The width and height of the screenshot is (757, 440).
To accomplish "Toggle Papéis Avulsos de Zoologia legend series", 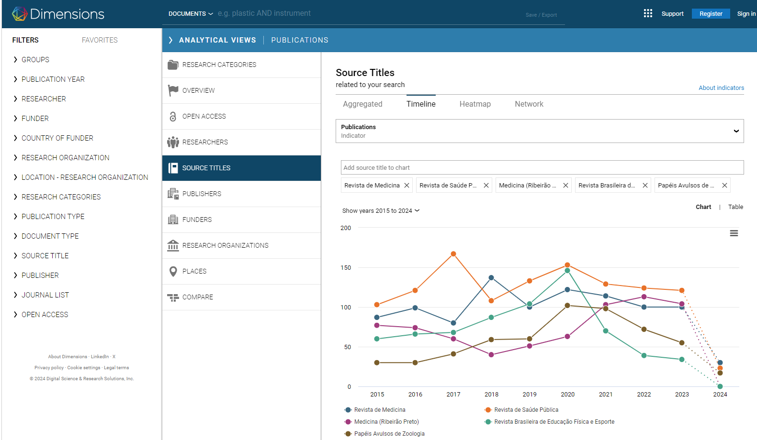I will pyautogui.click(x=384, y=434).
